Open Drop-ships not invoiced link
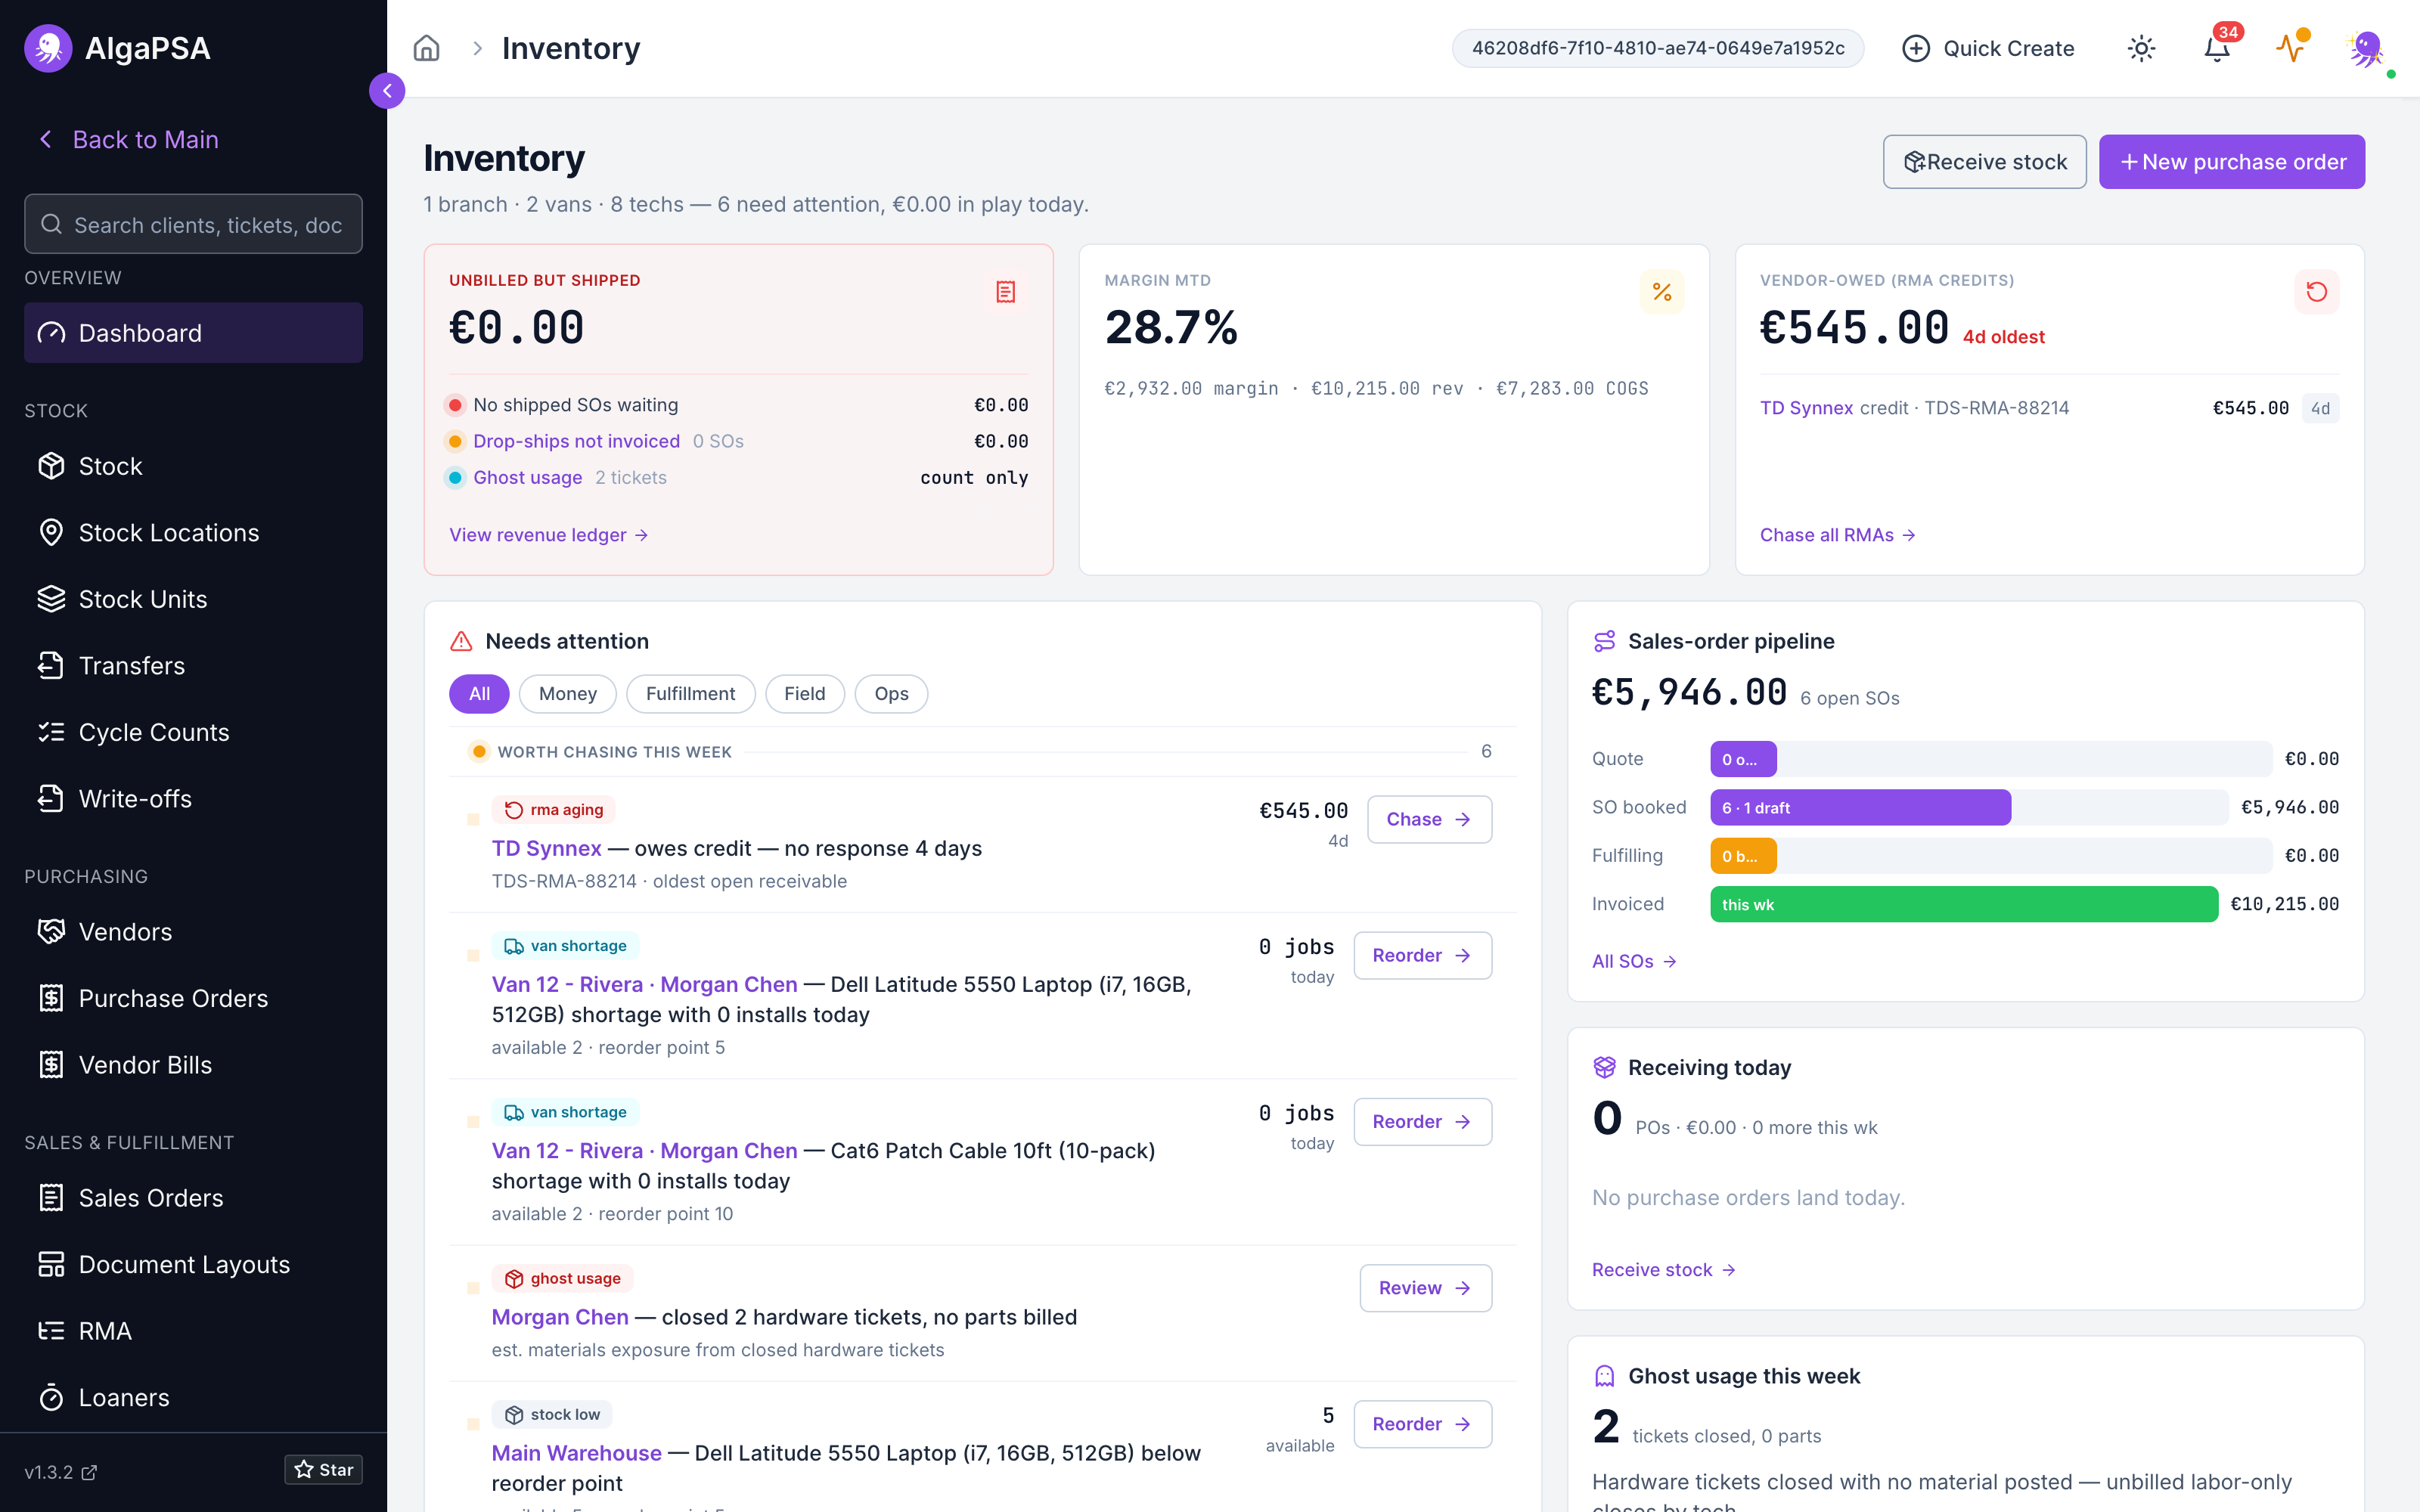 point(576,441)
